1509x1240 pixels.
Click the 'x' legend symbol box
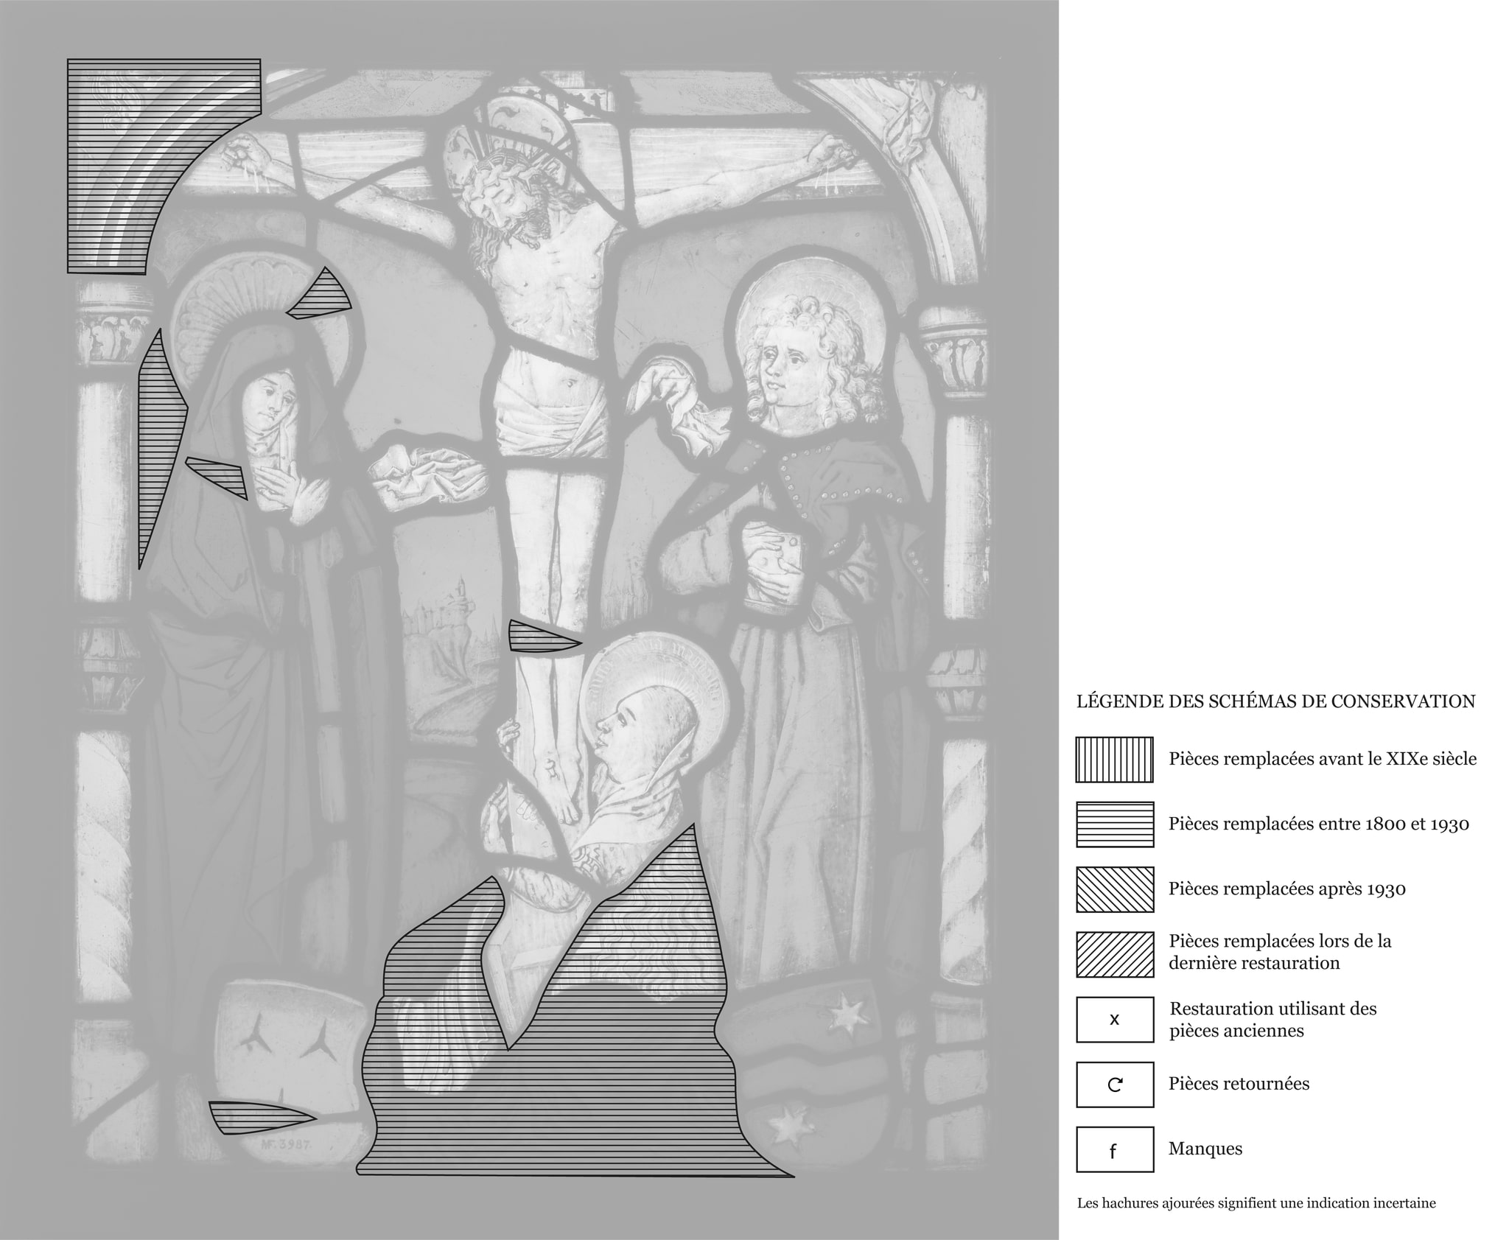point(1114,1020)
